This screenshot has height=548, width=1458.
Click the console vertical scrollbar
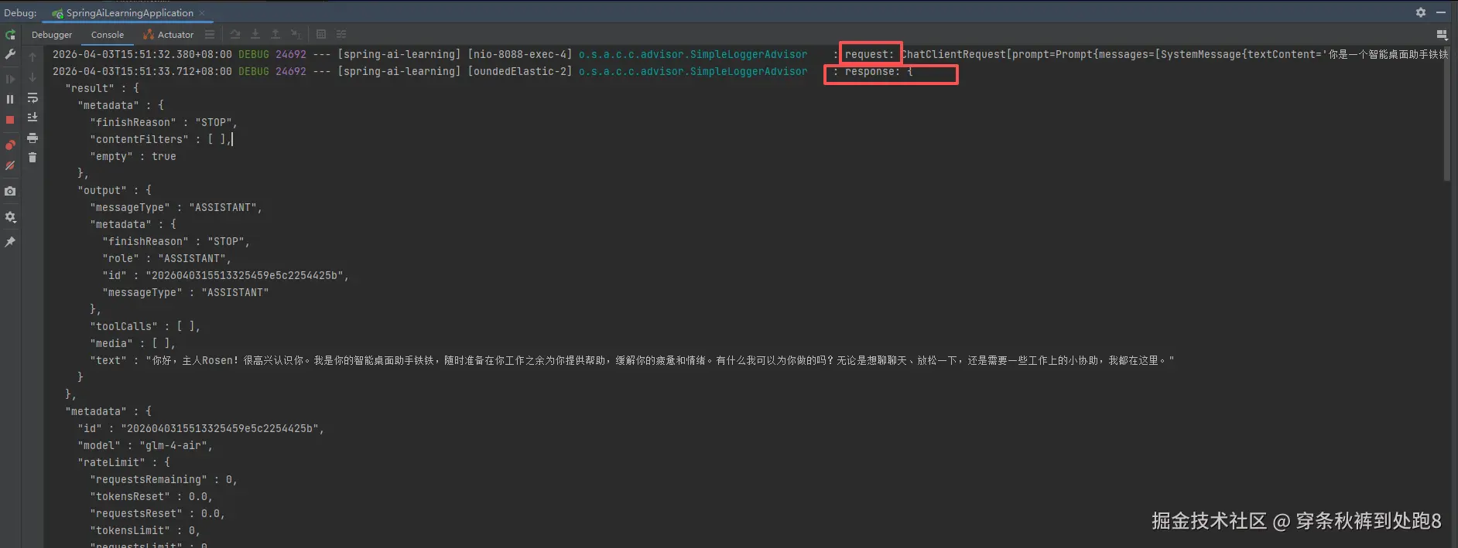(x=1447, y=114)
